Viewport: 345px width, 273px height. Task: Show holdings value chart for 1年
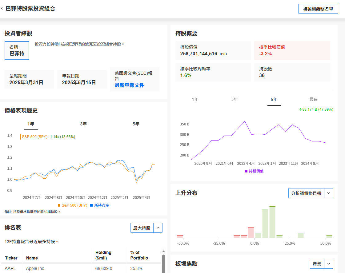pos(195,100)
